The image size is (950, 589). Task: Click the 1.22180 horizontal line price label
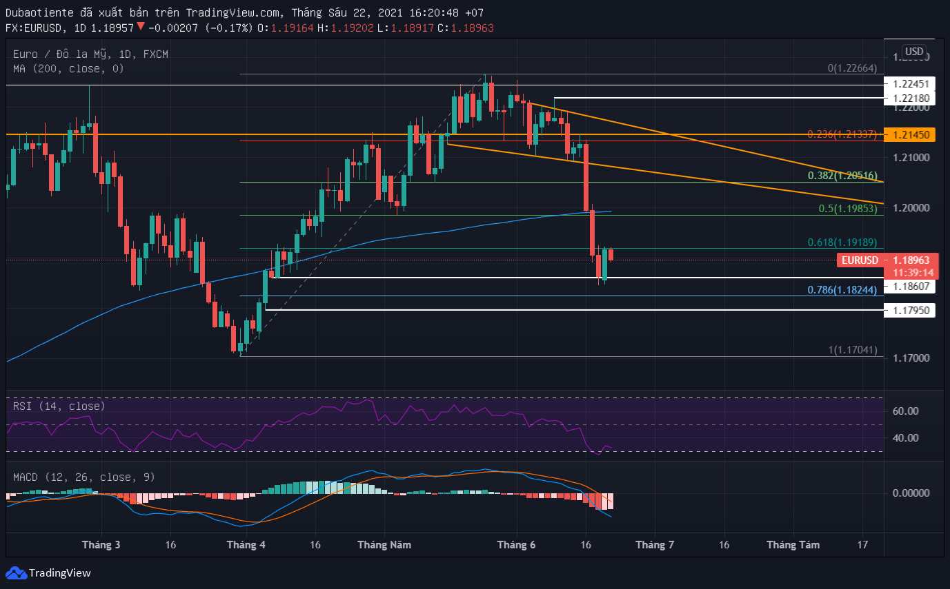point(911,99)
